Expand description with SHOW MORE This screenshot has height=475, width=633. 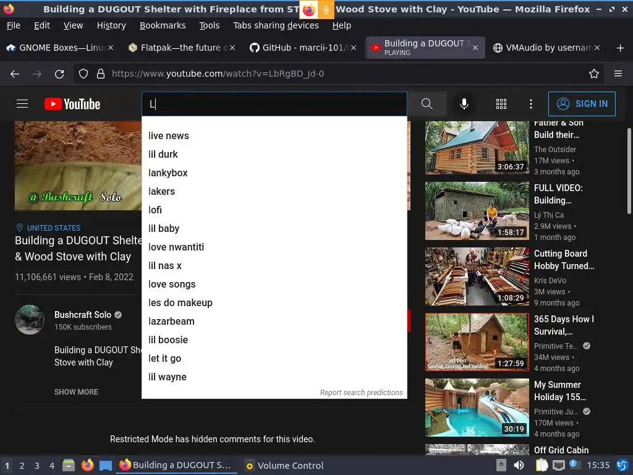click(x=76, y=392)
